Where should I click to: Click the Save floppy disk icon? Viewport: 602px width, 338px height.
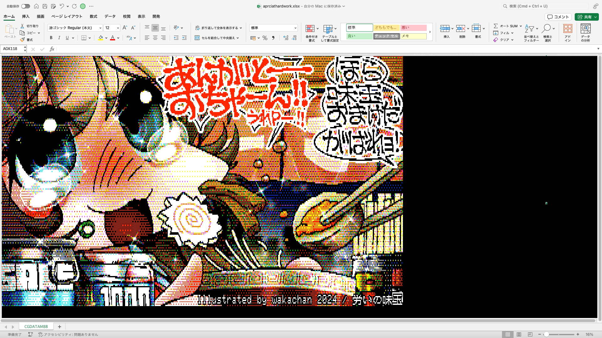tap(45, 6)
